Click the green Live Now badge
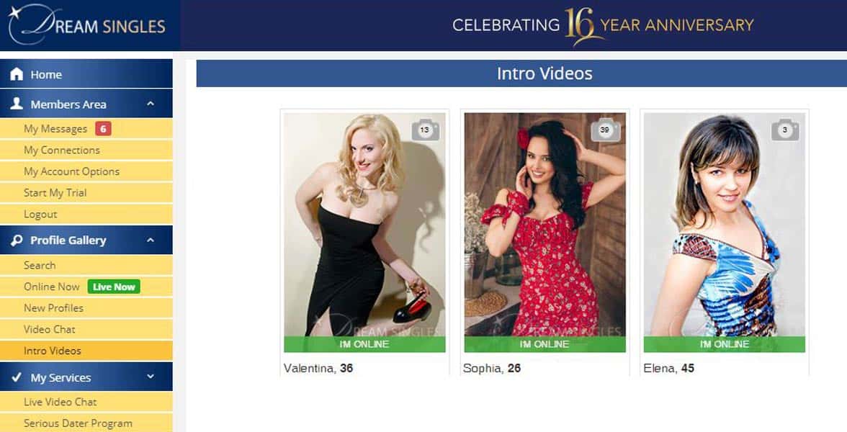This screenshot has height=432, width=847. (114, 287)
